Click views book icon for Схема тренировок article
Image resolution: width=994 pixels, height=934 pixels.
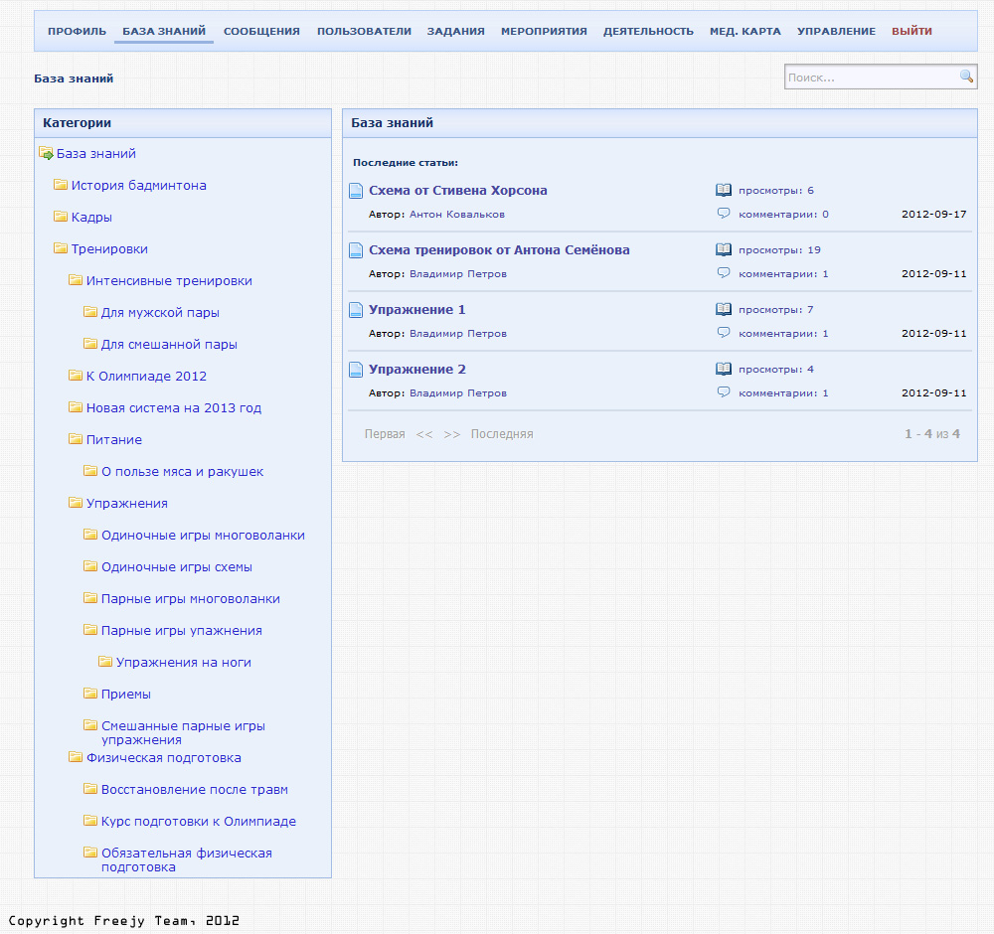pos(724,250)
